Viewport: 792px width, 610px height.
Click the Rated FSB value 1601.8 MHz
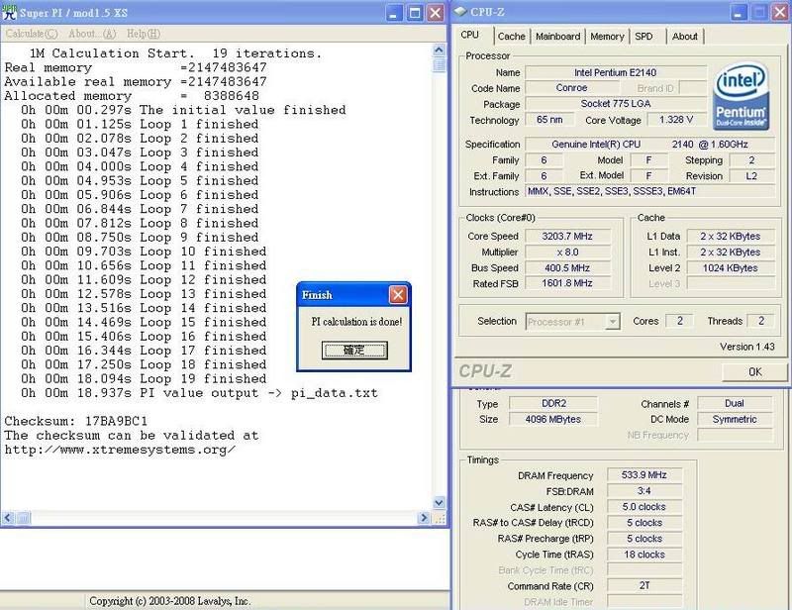coord(566,283)
